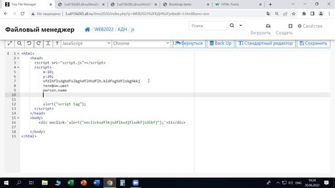Viewport: 335px width, 188px height.
Task: Click the Вернуться button
Action: (189, 43)
